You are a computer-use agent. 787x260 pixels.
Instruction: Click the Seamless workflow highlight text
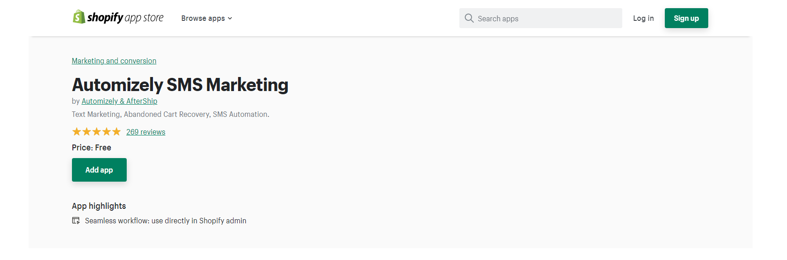(x=166, y=221)
